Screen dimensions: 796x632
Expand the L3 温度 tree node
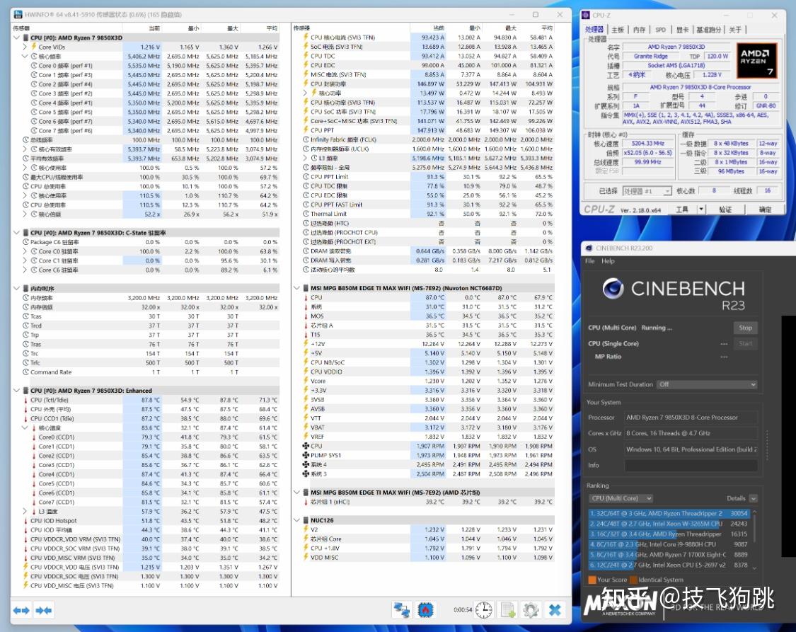(25, 511)
